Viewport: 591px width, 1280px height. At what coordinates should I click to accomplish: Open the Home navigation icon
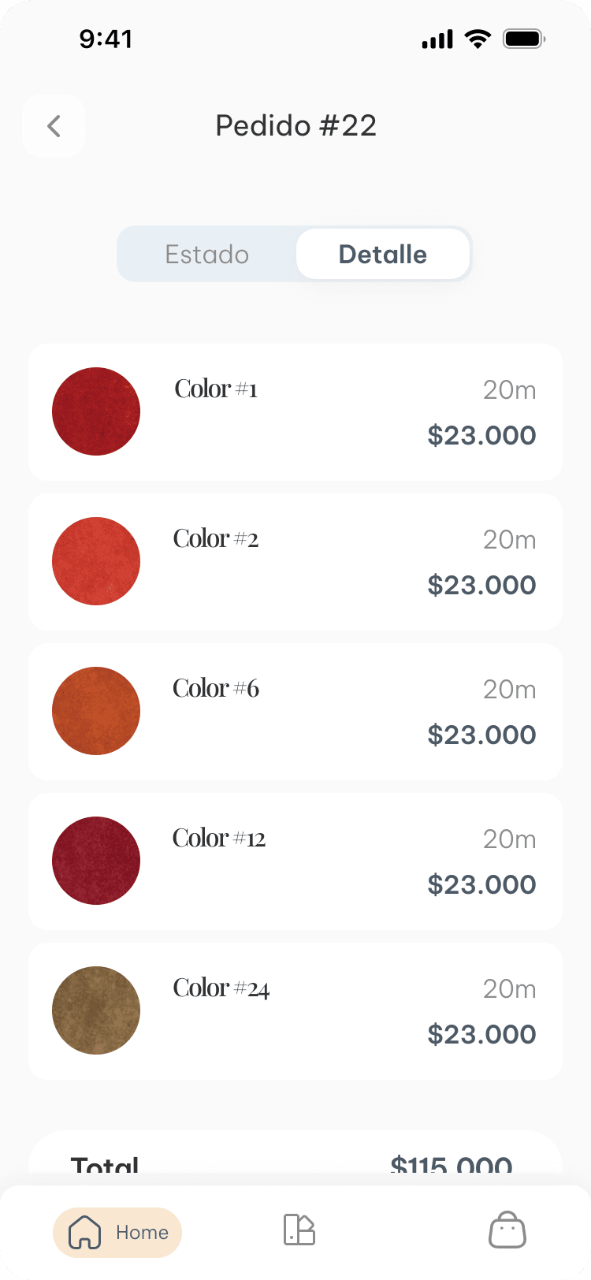point(85,1232)
